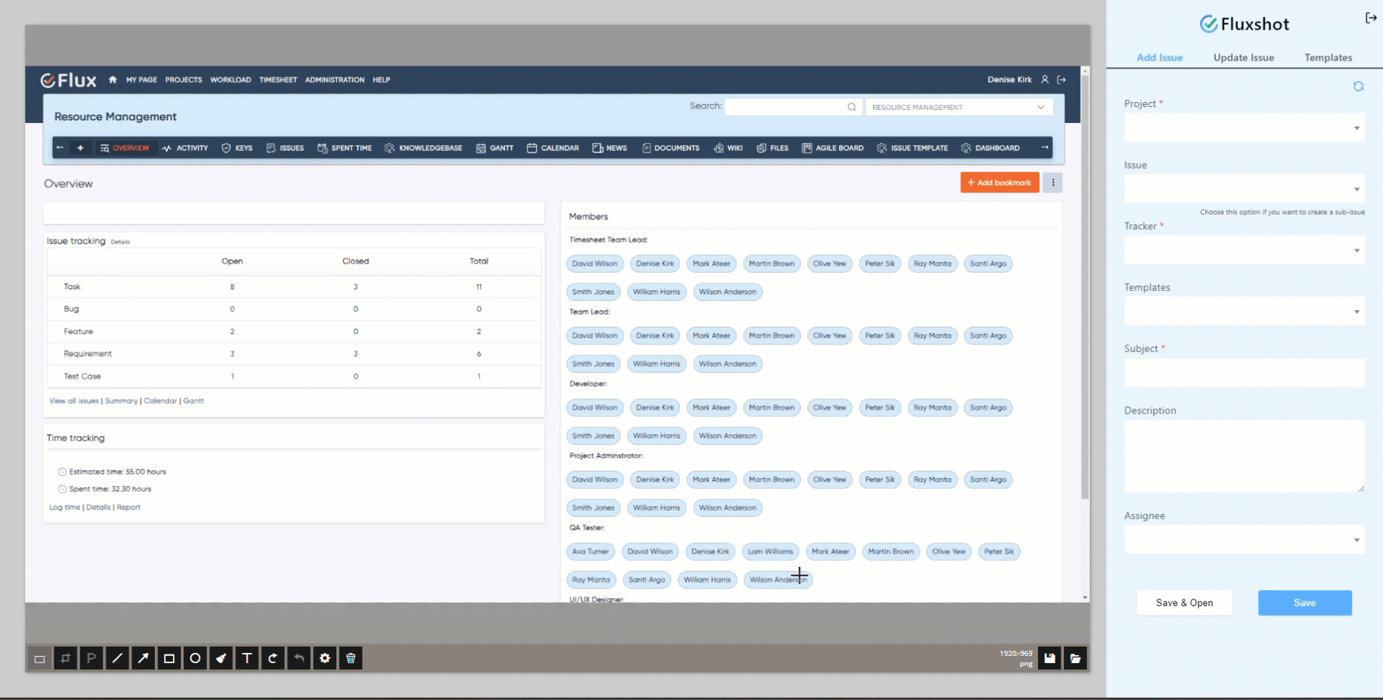The image size is (1383, 700).
Task: Click the Save & Open button
Action: [x=1184, y=603]
